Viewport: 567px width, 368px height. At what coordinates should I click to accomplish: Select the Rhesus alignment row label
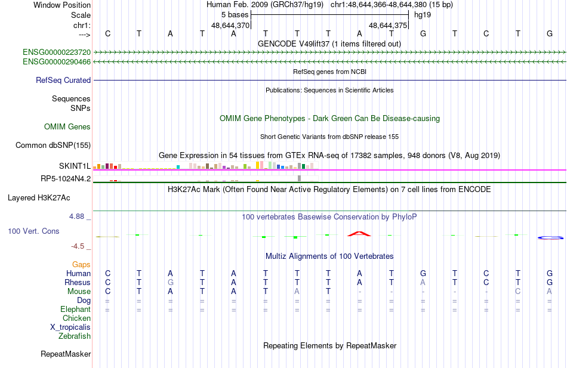[78, 282]
